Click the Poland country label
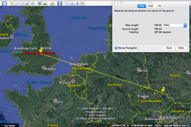191x127 pixels. (x=175, y=76)
